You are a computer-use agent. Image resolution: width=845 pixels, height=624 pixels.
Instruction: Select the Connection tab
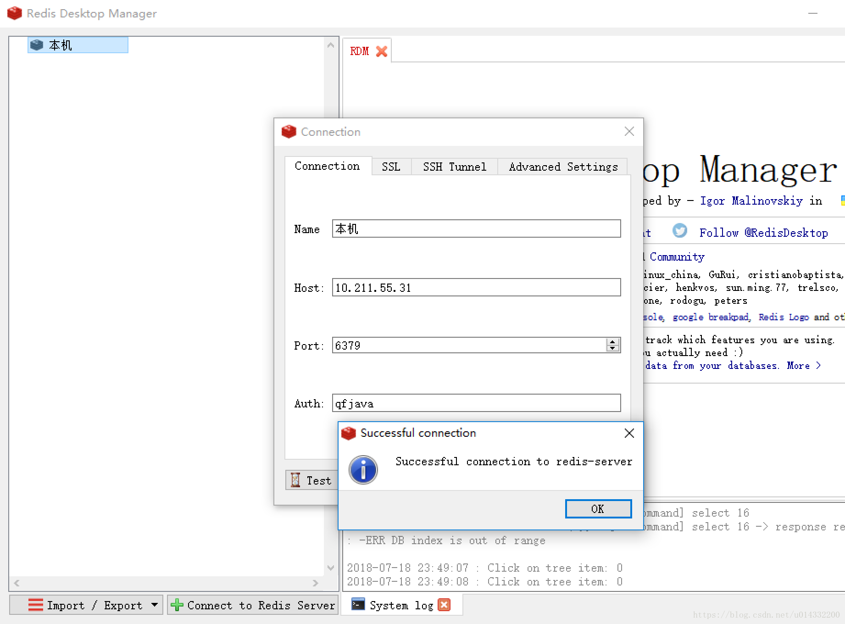coord(328,166)
